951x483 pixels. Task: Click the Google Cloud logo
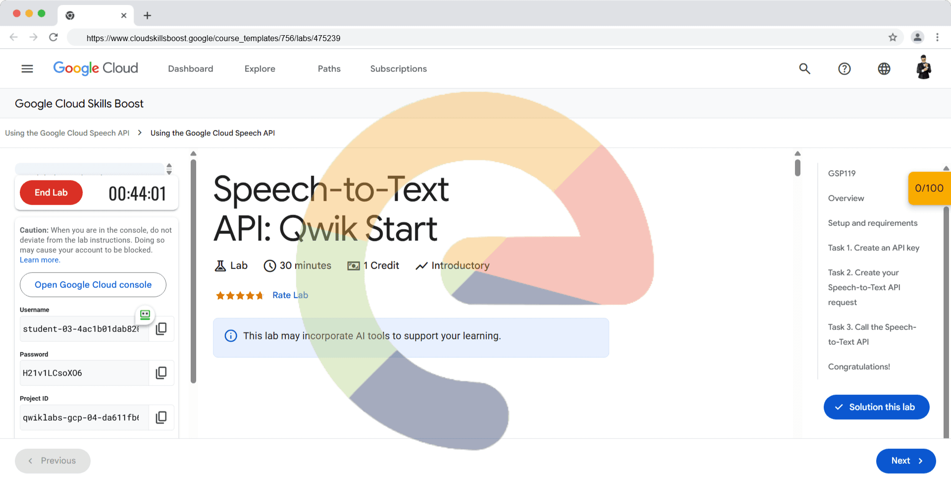tap(96, 68)
